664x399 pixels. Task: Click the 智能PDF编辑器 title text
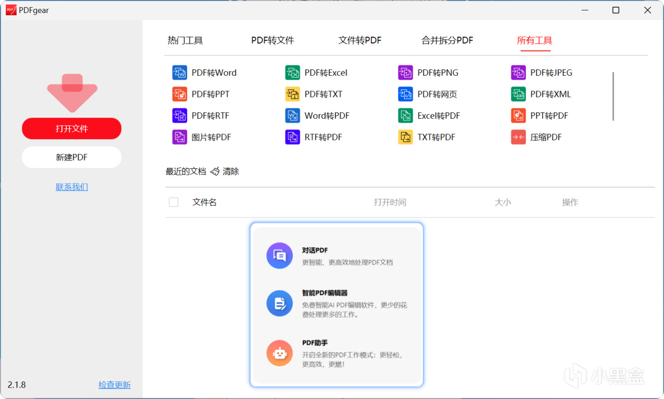click(x=325, y=293)
